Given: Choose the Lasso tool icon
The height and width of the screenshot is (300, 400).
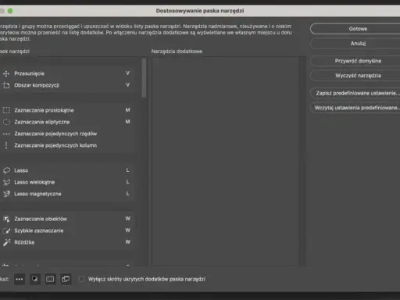Looking at the screenshot, I should (6, 170).
